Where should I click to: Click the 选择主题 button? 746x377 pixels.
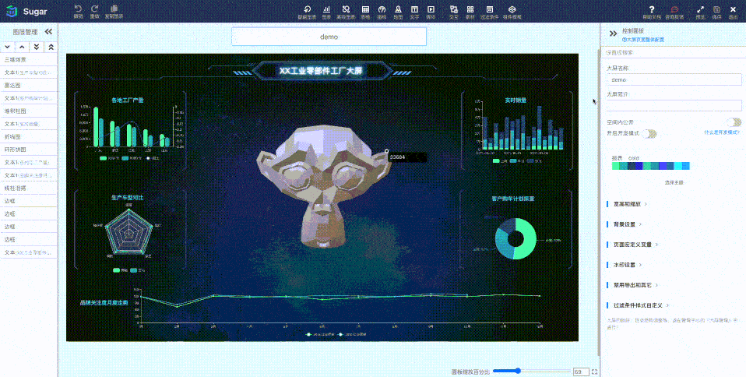674,182
